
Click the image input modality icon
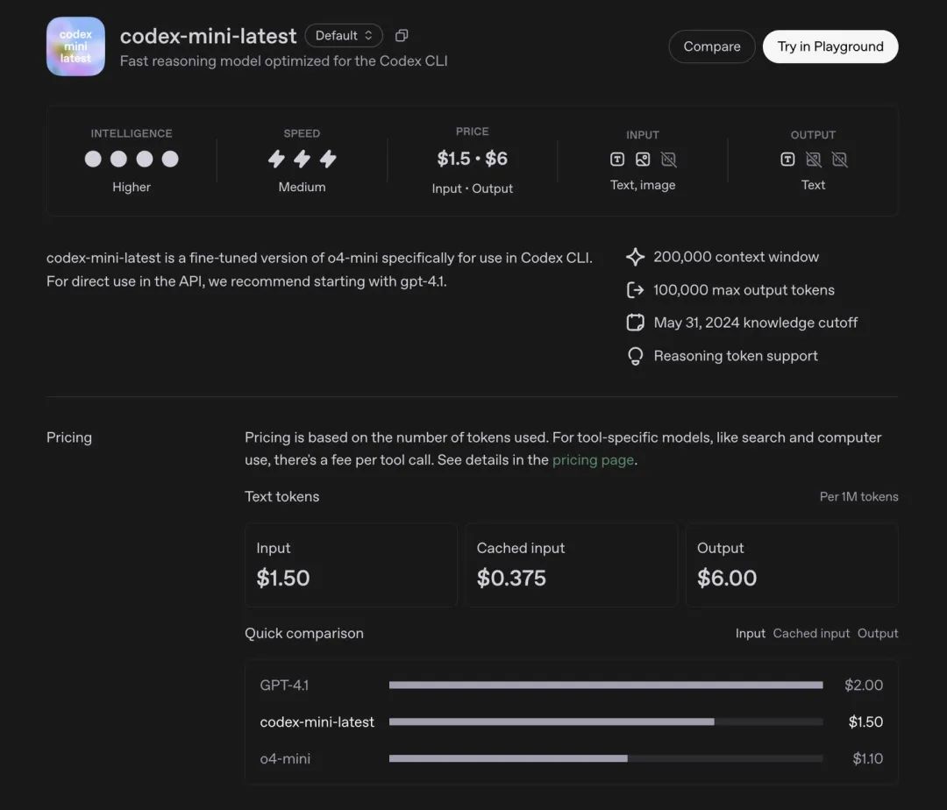(x=643, y=160)
